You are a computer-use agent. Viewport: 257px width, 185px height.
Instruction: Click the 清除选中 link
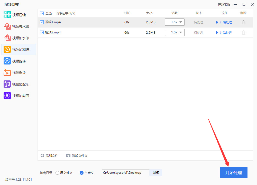(x=62, y=13)
